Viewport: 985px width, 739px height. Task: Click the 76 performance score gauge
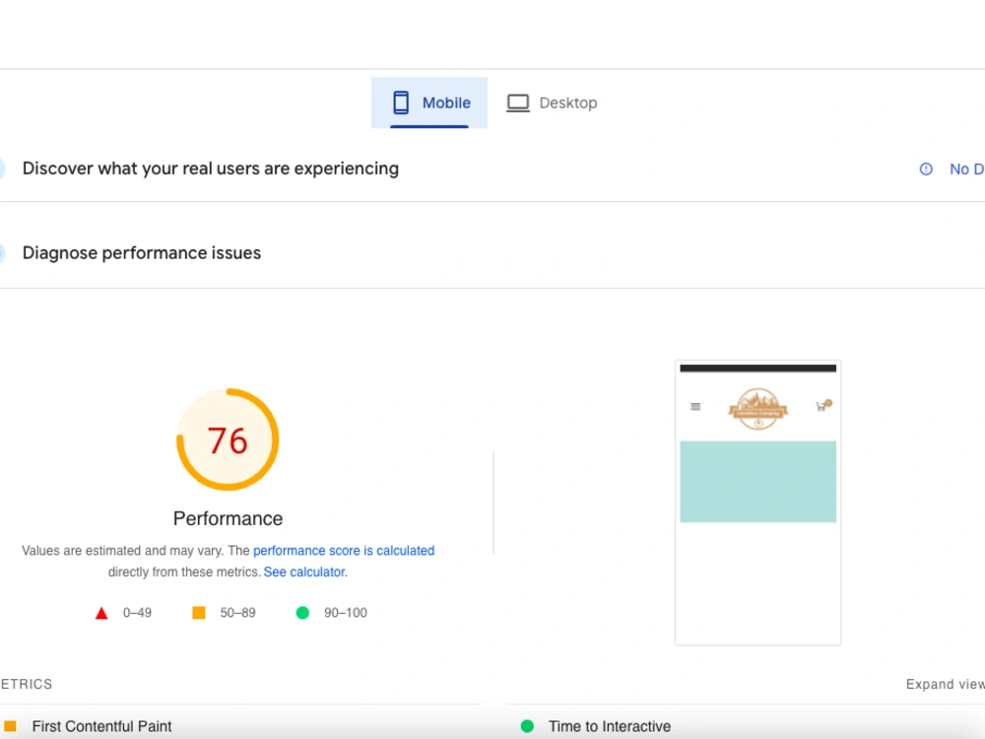tap(228, 439)
